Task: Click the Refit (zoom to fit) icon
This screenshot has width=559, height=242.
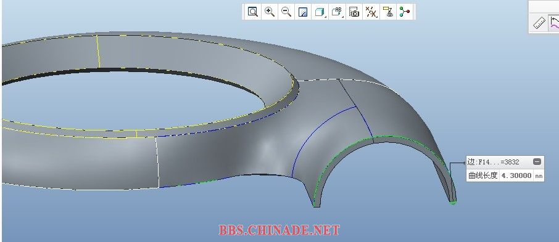Action: (253, 12)
